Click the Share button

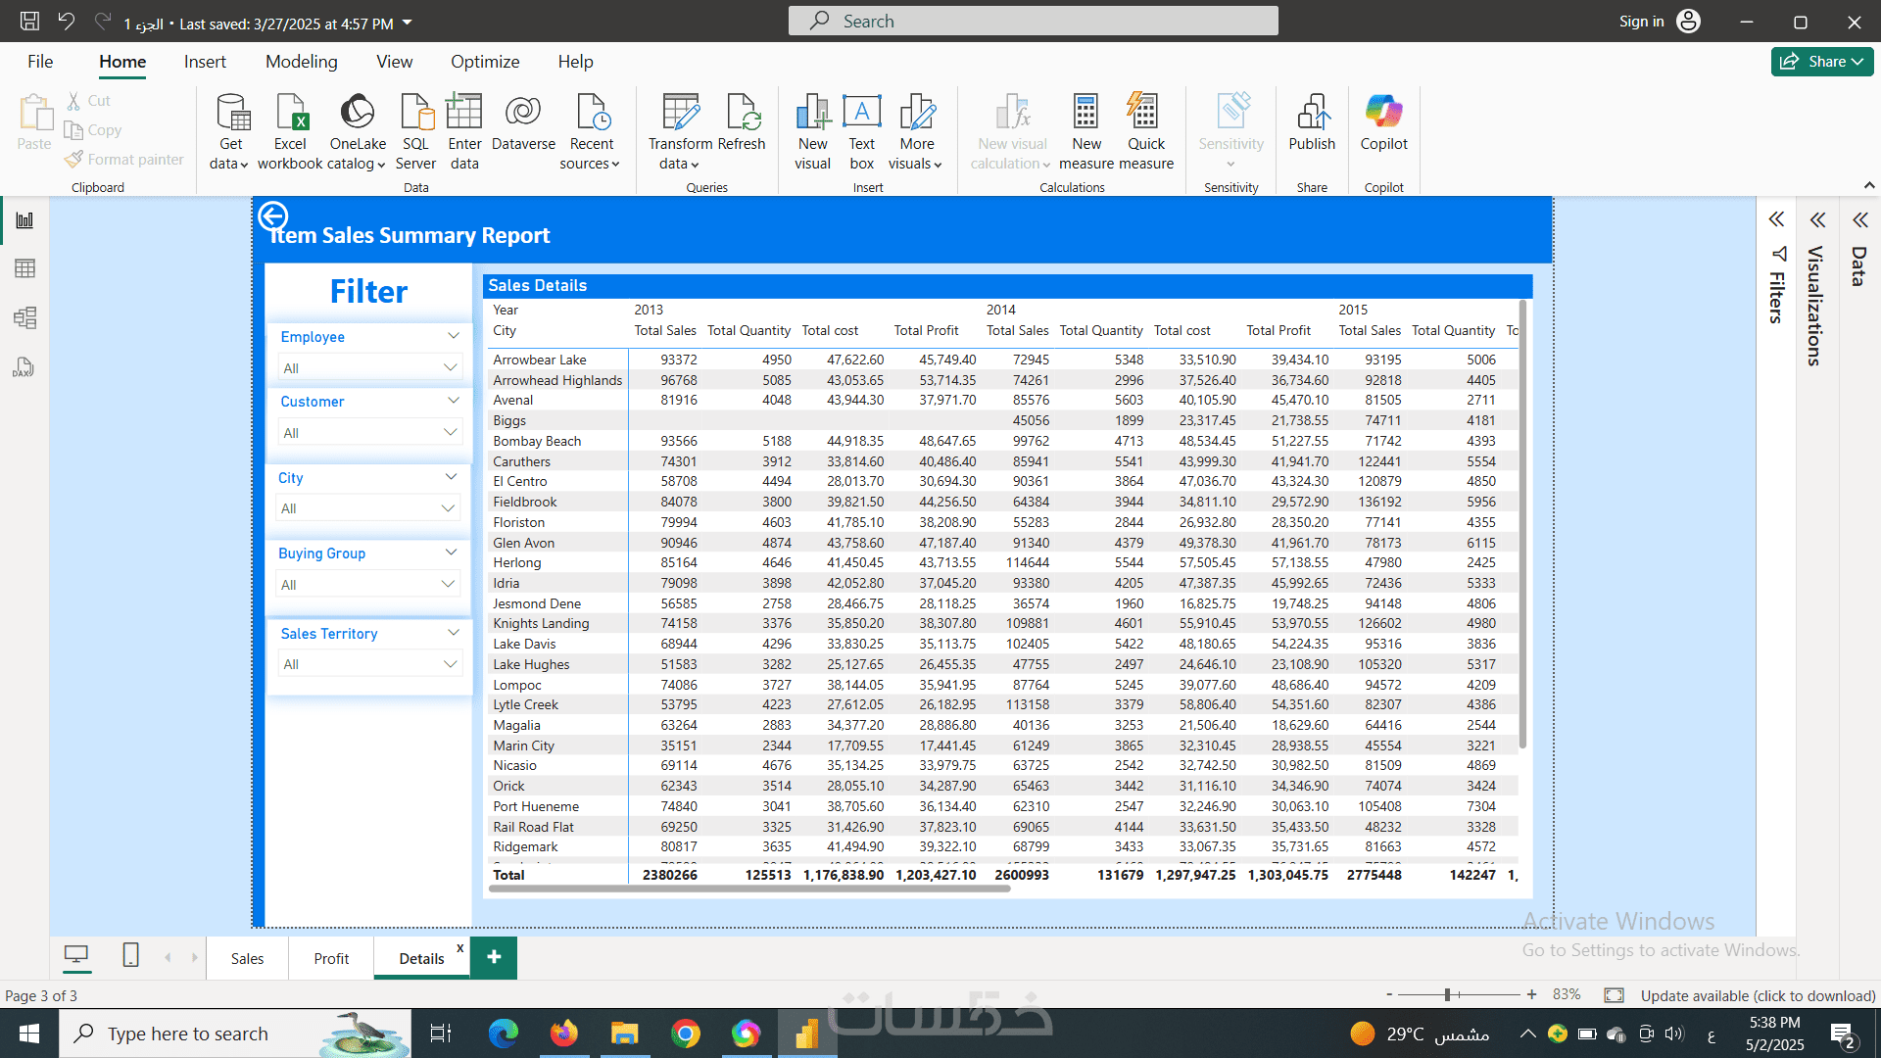point(1821,62)
